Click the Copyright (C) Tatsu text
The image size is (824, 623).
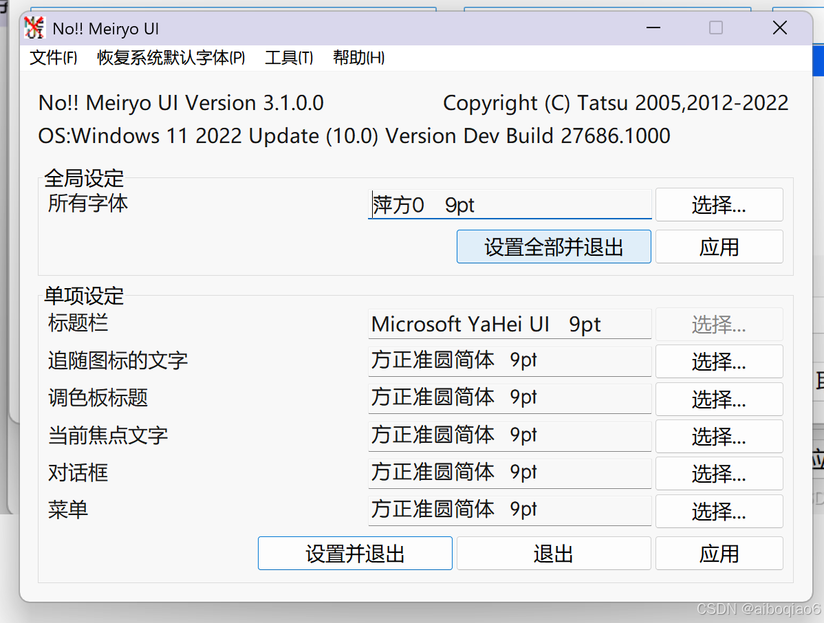pos(616,103)
